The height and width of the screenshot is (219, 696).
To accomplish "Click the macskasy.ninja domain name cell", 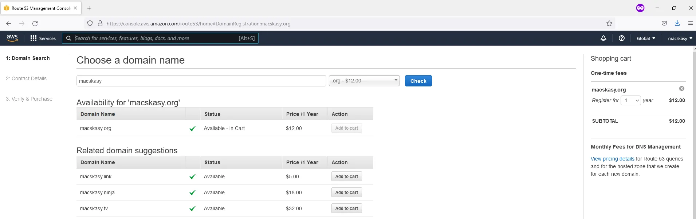I will (x=97, y=192).
